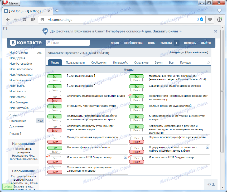Show info for HTML5 video player option
This screenshot has height=192, width=227.
[125, 157]
